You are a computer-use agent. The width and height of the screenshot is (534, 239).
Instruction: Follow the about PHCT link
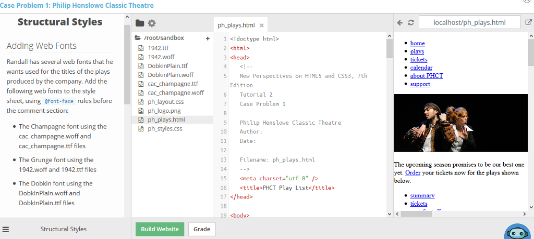[x=427, y=76]
